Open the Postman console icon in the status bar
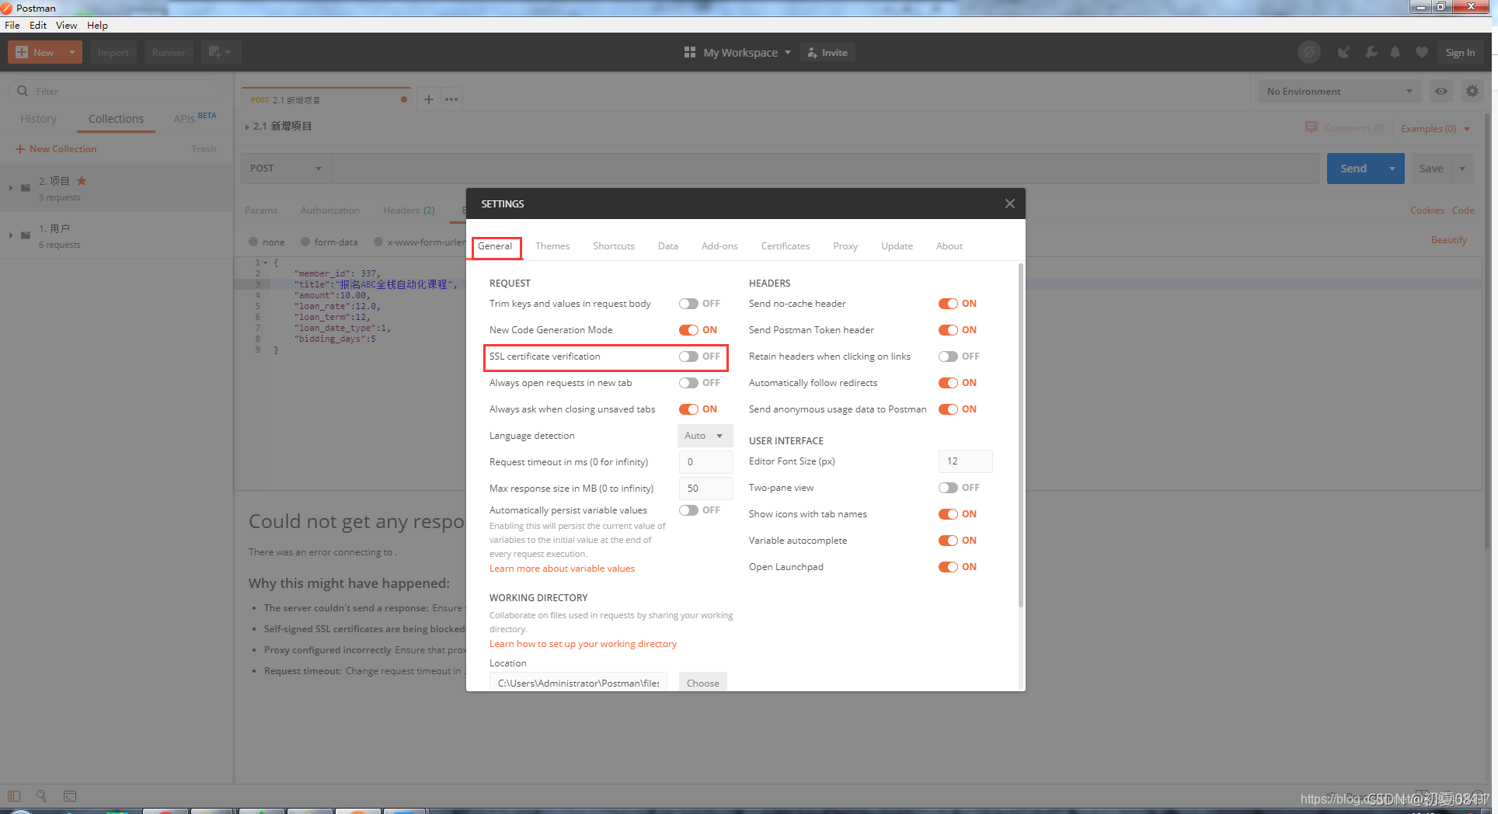This screenshot has height=814, width=1498. [x=70, y=796]
